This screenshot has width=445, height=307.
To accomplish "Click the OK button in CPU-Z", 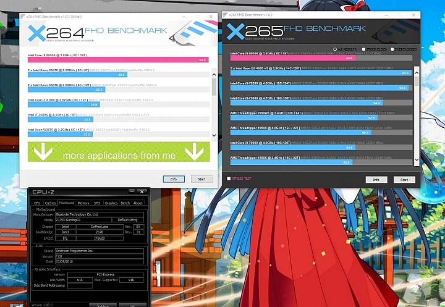I will (132, 305).
